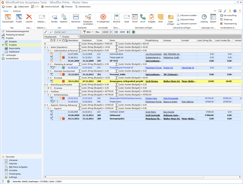The height and width of the screenshot is (184, 243).
Task: Insert a Notiz note
Action: point(160,19)
